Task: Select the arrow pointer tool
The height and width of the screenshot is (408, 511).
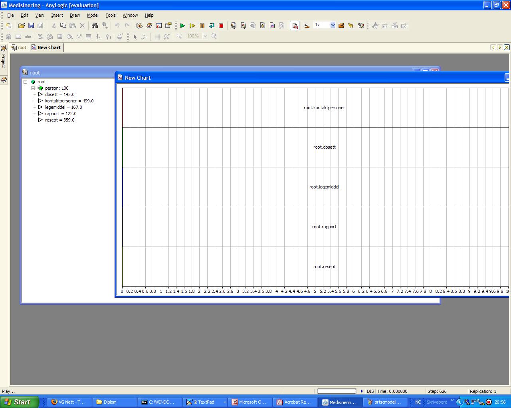Action: [135, 37]
